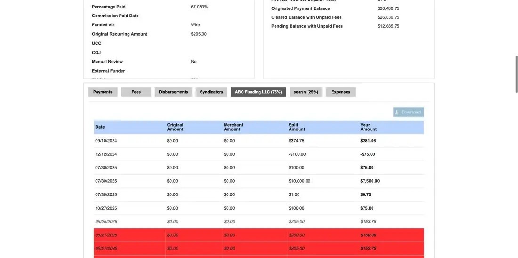Click the $281.06 your amount value
518x258 pixels.
click(368, 141)
